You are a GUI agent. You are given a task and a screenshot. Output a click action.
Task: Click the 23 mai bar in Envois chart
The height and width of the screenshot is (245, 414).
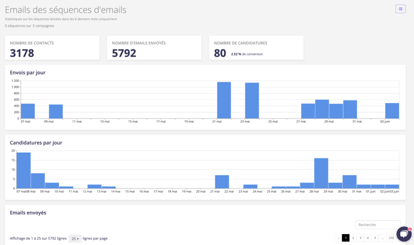252,101
